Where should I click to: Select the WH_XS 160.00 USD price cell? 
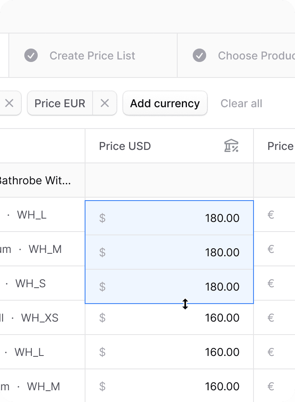click(x=169, y=318)
